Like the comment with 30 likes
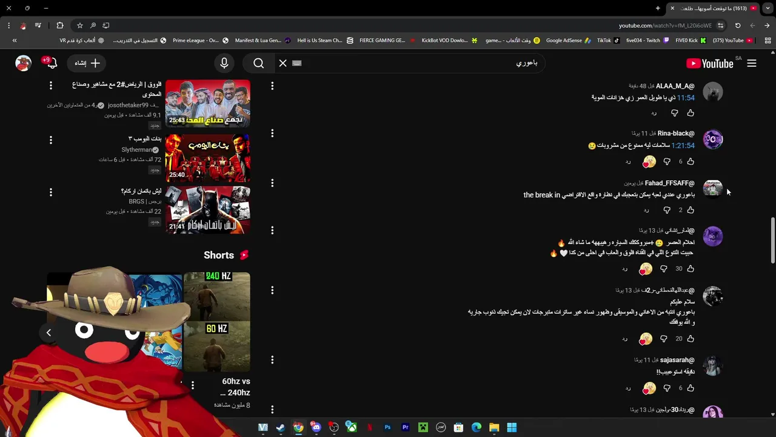Viewport: 776px width, 437px height. tap(691, 268)
